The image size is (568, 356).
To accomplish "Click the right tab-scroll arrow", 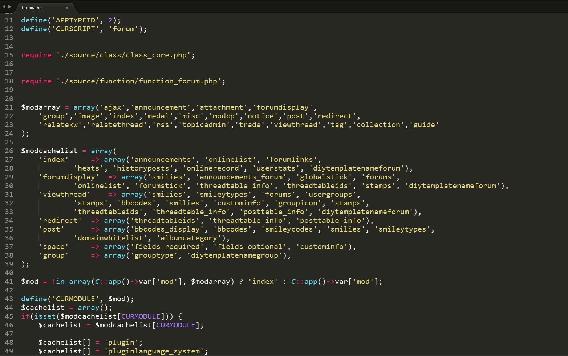I will pos(10,7).
